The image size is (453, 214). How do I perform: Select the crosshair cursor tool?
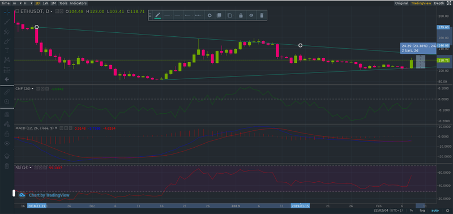[7, 12]
